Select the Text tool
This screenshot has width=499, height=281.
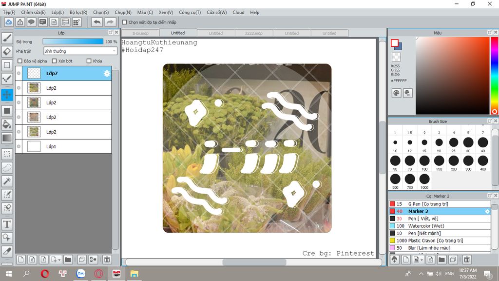pos(7,224)
